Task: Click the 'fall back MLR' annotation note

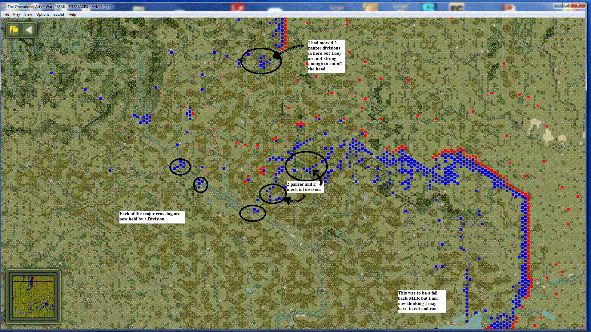Action: tap(421, 301)
